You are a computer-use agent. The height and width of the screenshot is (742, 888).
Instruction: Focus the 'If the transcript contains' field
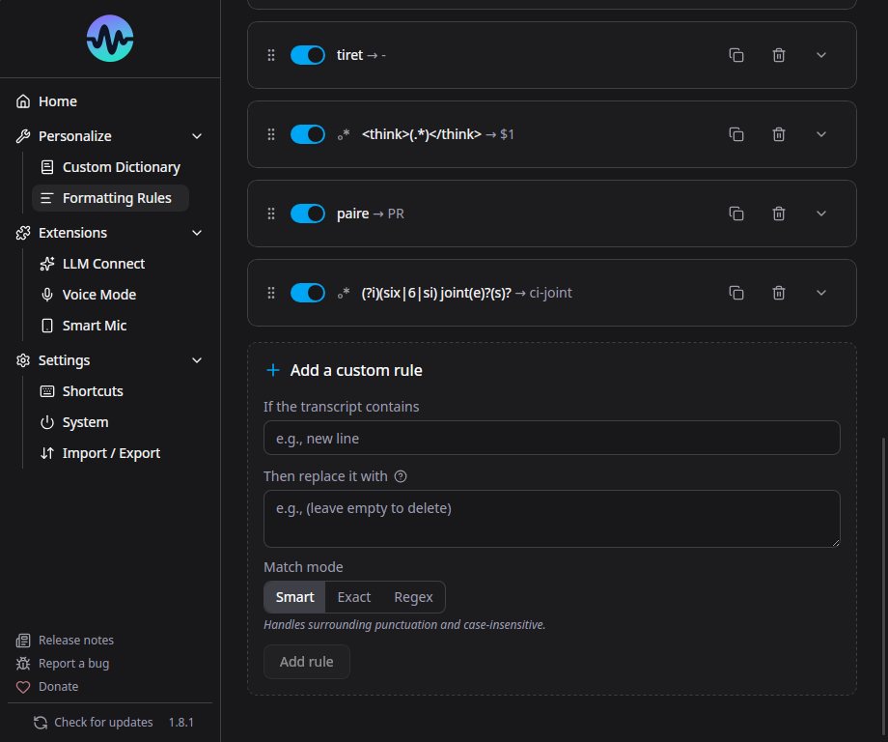(551, 438)
